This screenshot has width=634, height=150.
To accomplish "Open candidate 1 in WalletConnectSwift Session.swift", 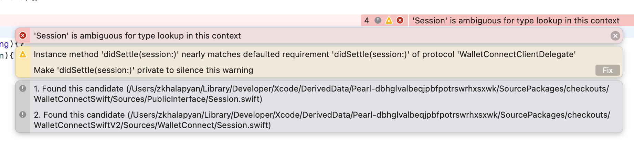I will click(321, 94).
